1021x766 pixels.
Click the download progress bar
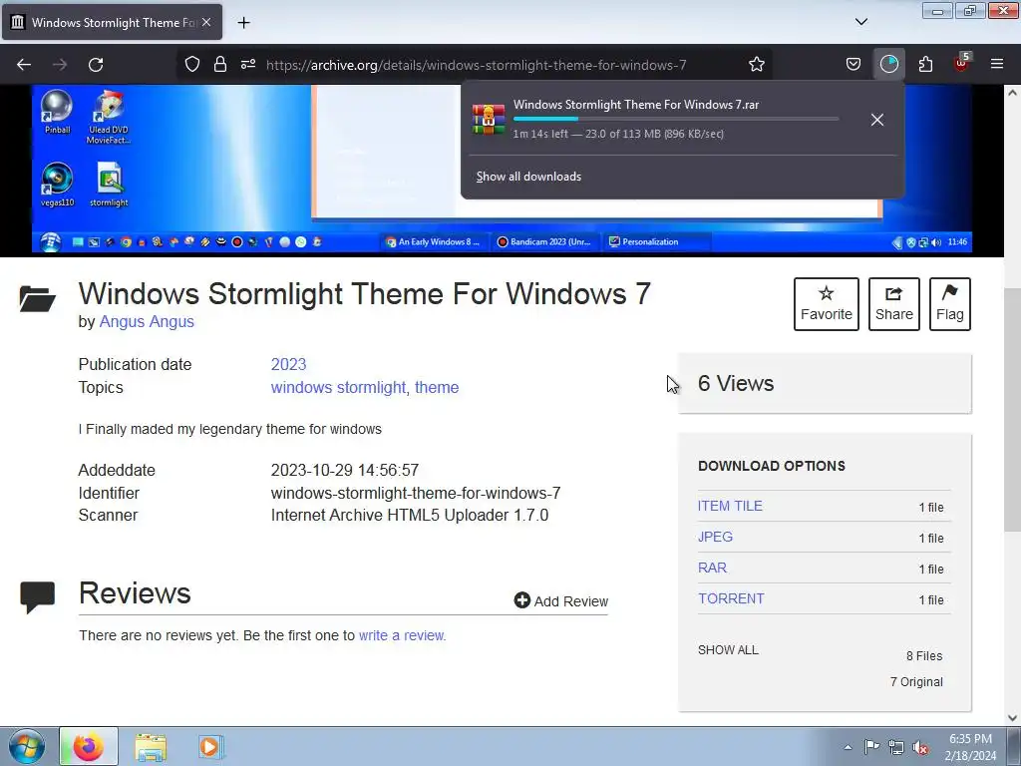coord(676,119)
